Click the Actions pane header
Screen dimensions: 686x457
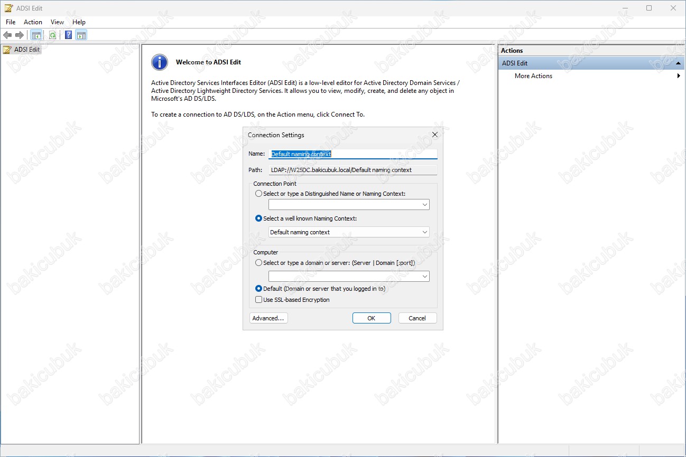click(591, 51)
